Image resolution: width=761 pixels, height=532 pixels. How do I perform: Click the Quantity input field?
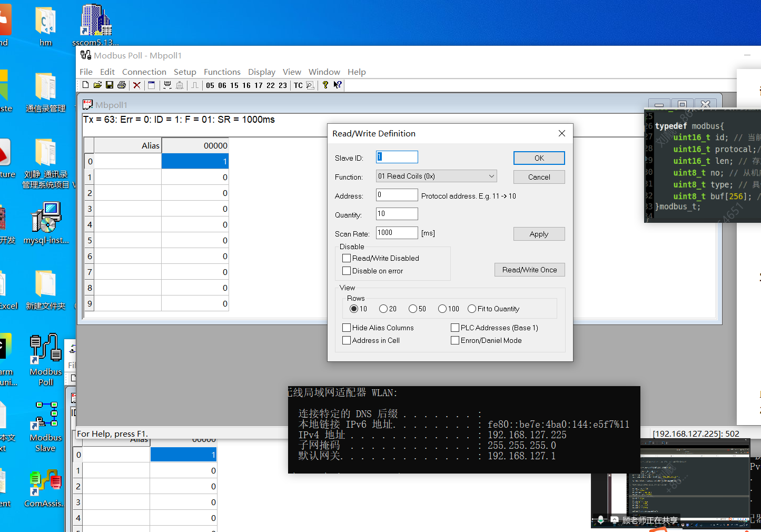pyautogui.click(x=397, y=214)
